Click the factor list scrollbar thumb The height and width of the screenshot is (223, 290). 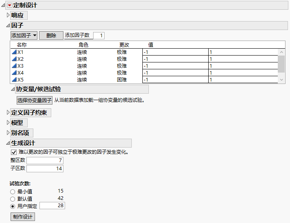[281, 64]
